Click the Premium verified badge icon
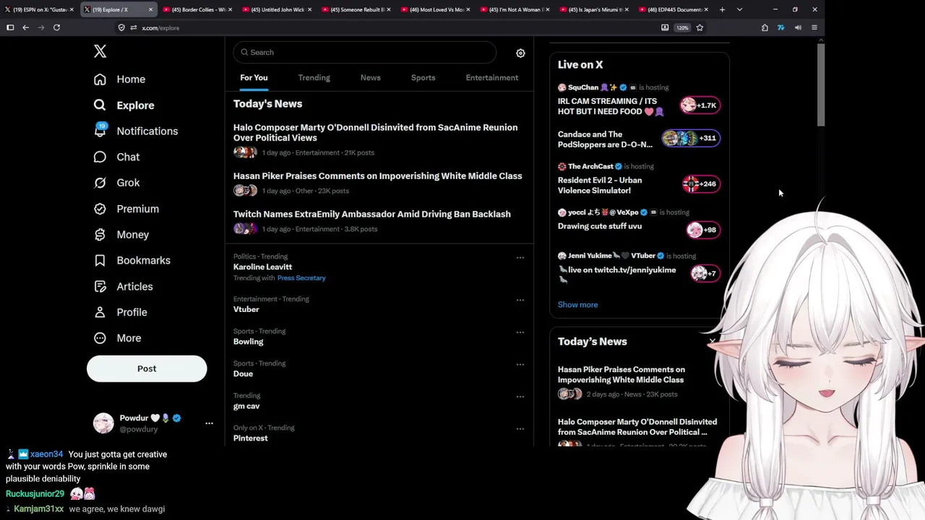 pyautogui.click(x=100, y=209)
